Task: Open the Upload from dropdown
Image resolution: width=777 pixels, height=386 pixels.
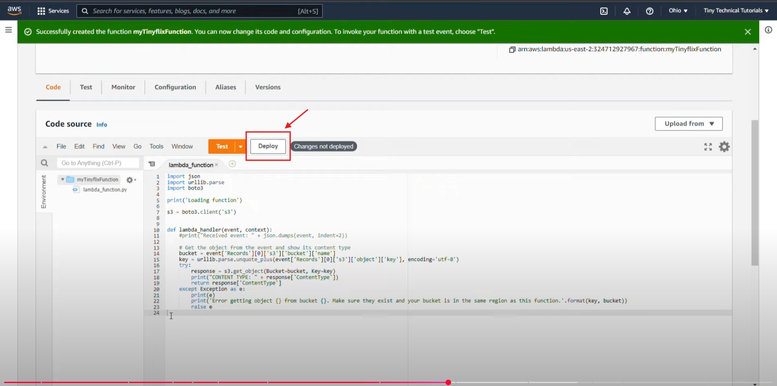Action: point(688,124)
